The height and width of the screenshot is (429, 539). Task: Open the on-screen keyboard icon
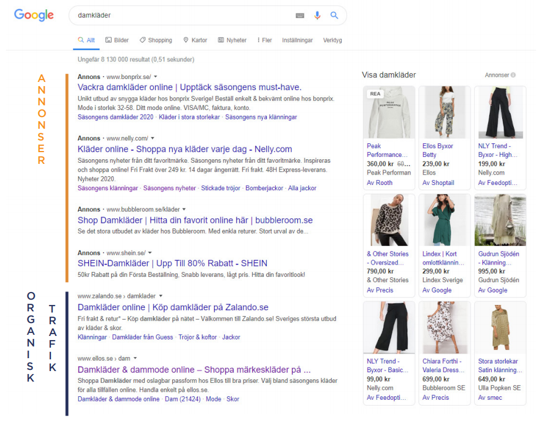[300, 15]
